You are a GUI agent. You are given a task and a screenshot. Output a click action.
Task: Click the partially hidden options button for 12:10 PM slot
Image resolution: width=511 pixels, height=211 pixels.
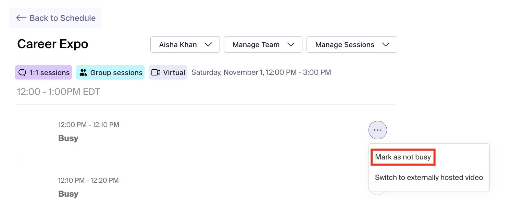[x=377, y=193]
